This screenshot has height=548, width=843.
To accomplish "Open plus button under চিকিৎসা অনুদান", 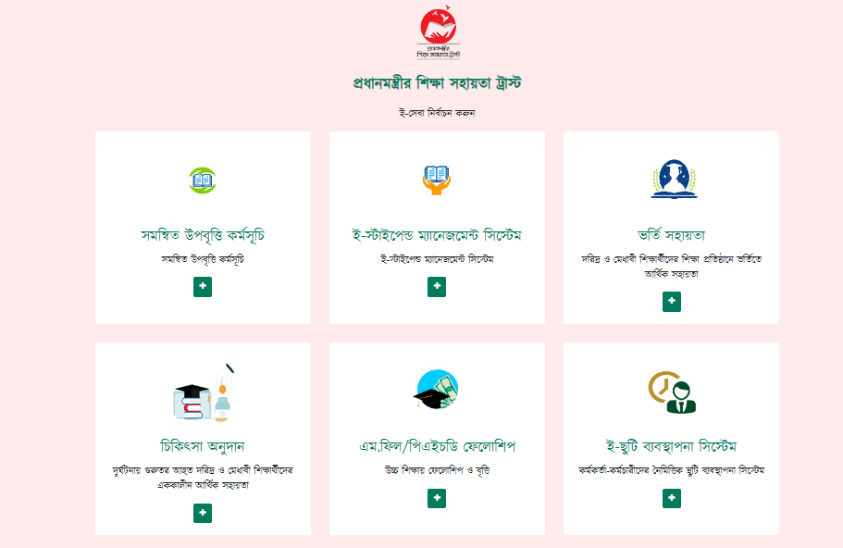I will click(203, 513).
